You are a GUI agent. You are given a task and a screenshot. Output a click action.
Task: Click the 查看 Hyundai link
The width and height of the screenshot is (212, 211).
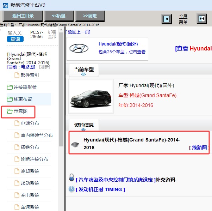193,48
